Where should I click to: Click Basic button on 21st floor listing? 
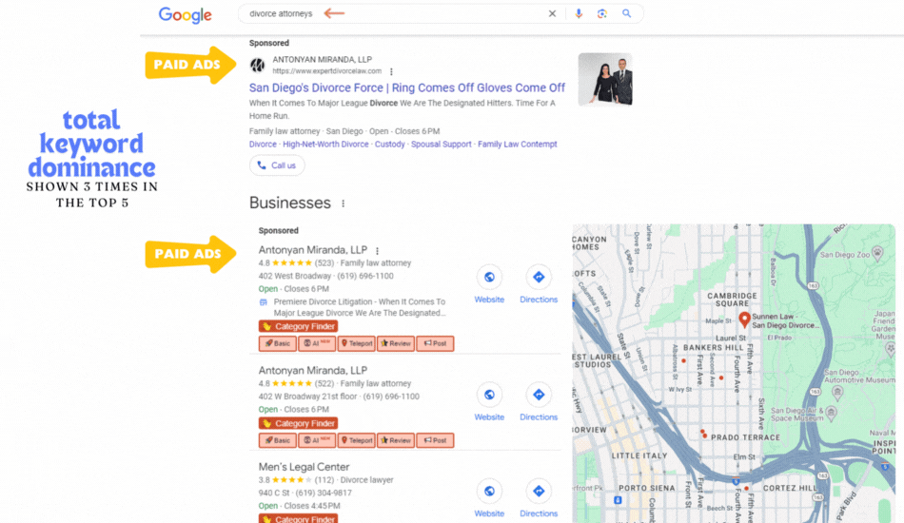click(278, 440)
